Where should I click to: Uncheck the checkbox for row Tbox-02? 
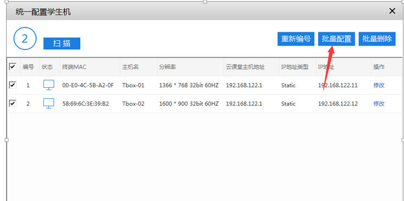tap(12, 103)
